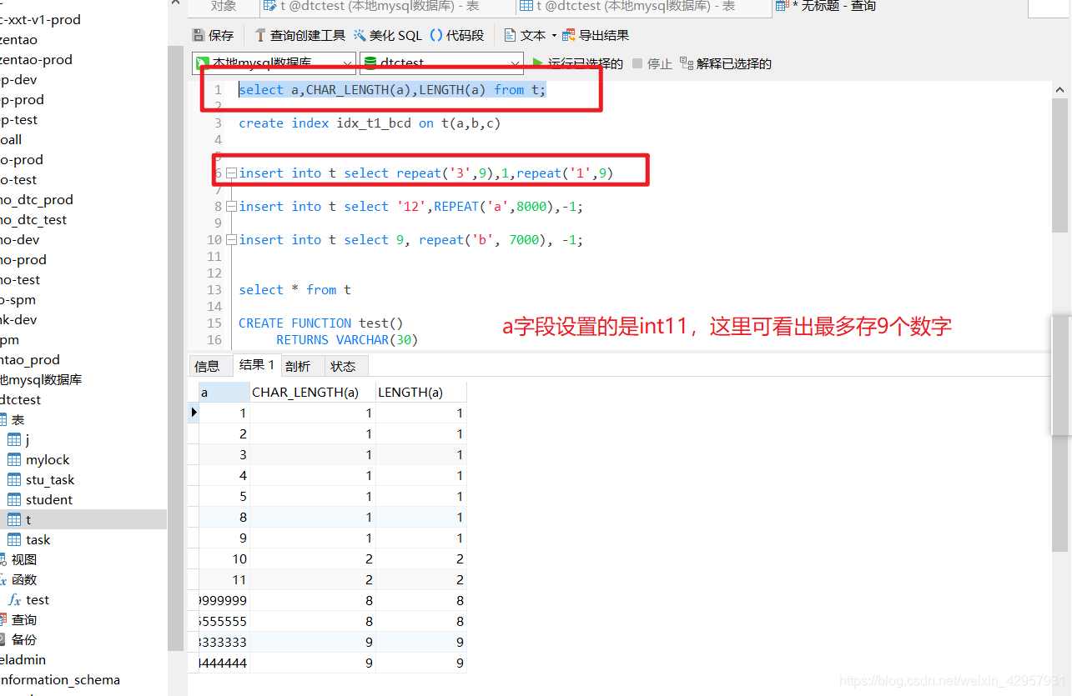The image size is (1072, 696).
Task: Select the no_dtc_test connection
Action: click(33, 219)
